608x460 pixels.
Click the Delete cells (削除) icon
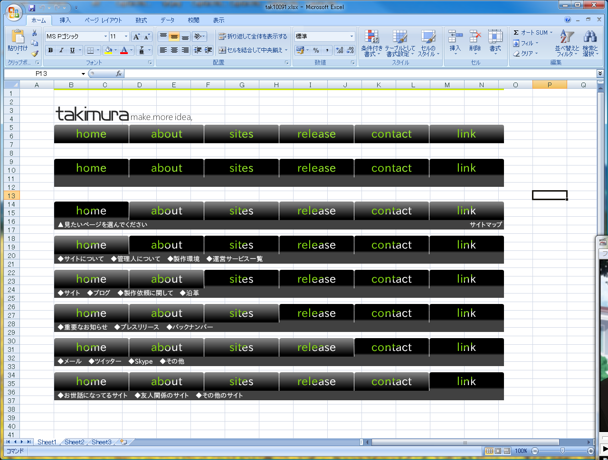click(x=475, y=37)
